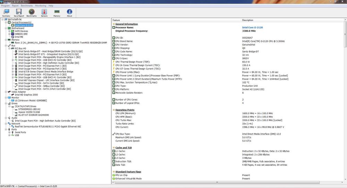Collapse the Motherboard tree node
The image size is (347, 188).
[x=6, y=28]
